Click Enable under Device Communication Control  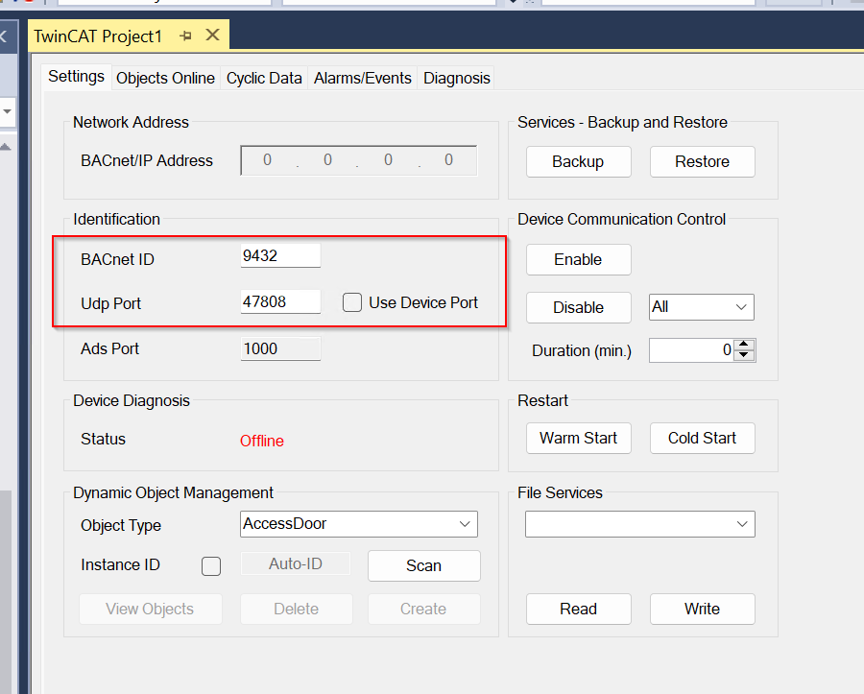(x=579, y=259)
